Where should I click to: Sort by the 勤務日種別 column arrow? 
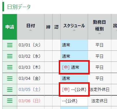click(x=99, y=33)
